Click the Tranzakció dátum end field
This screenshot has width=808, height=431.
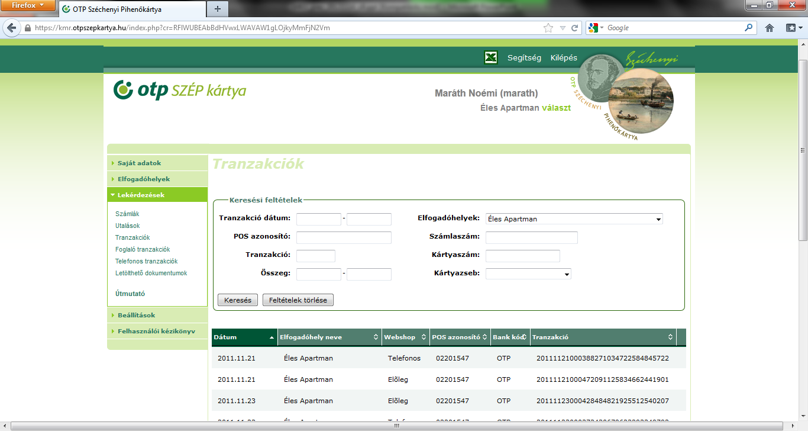pyautogui.click(x=369, y=219)
